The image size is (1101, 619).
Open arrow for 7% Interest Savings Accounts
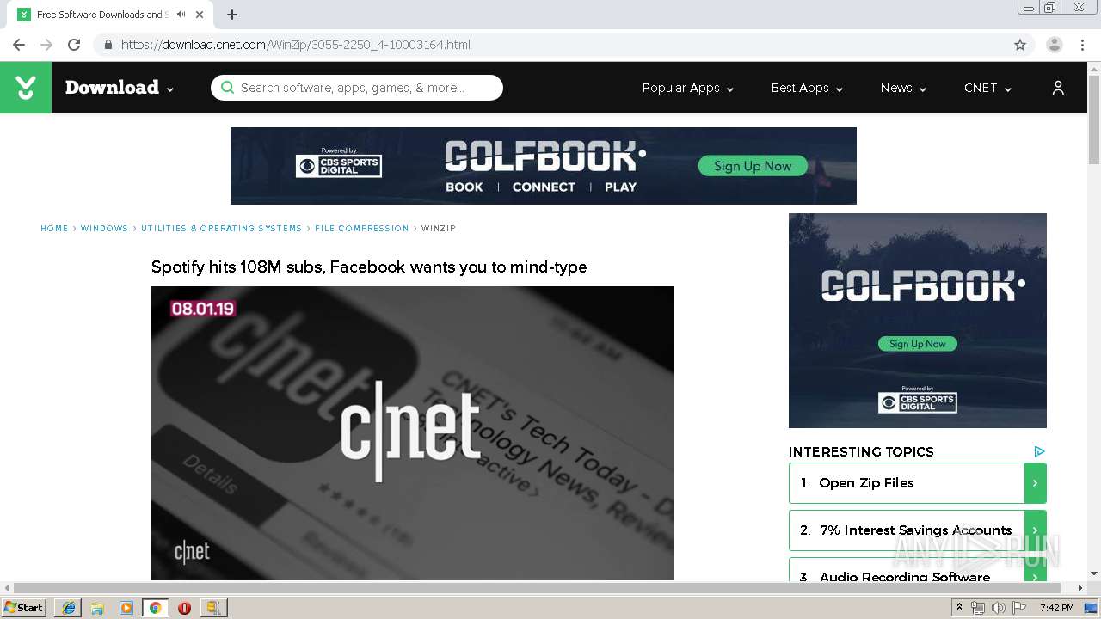pos(1035,530)
